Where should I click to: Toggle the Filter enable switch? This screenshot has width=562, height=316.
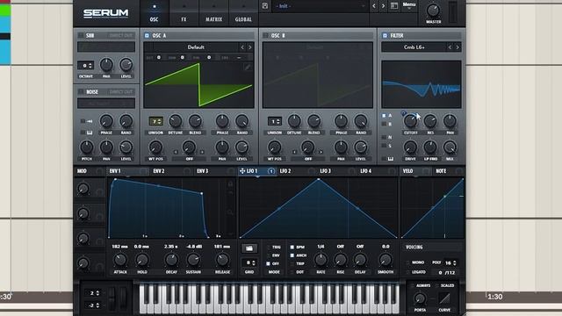pos(385,35)
